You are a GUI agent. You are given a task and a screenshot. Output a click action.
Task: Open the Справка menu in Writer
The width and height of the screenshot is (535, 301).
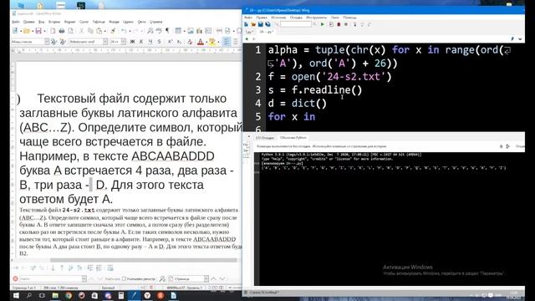[156, 22]
